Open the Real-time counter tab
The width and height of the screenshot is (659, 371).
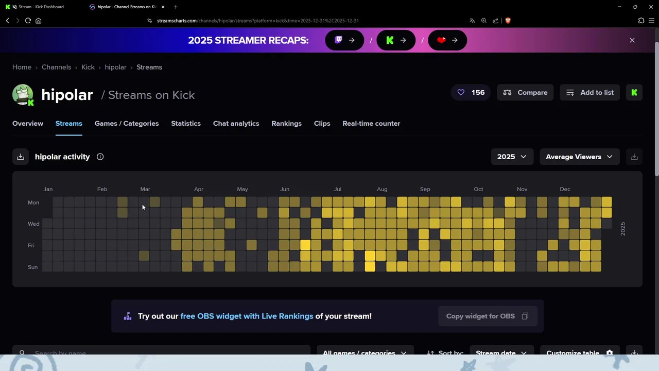[371, 124]
